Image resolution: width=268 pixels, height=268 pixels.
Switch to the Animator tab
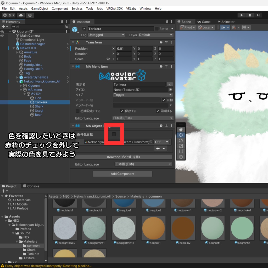[226, 22]
